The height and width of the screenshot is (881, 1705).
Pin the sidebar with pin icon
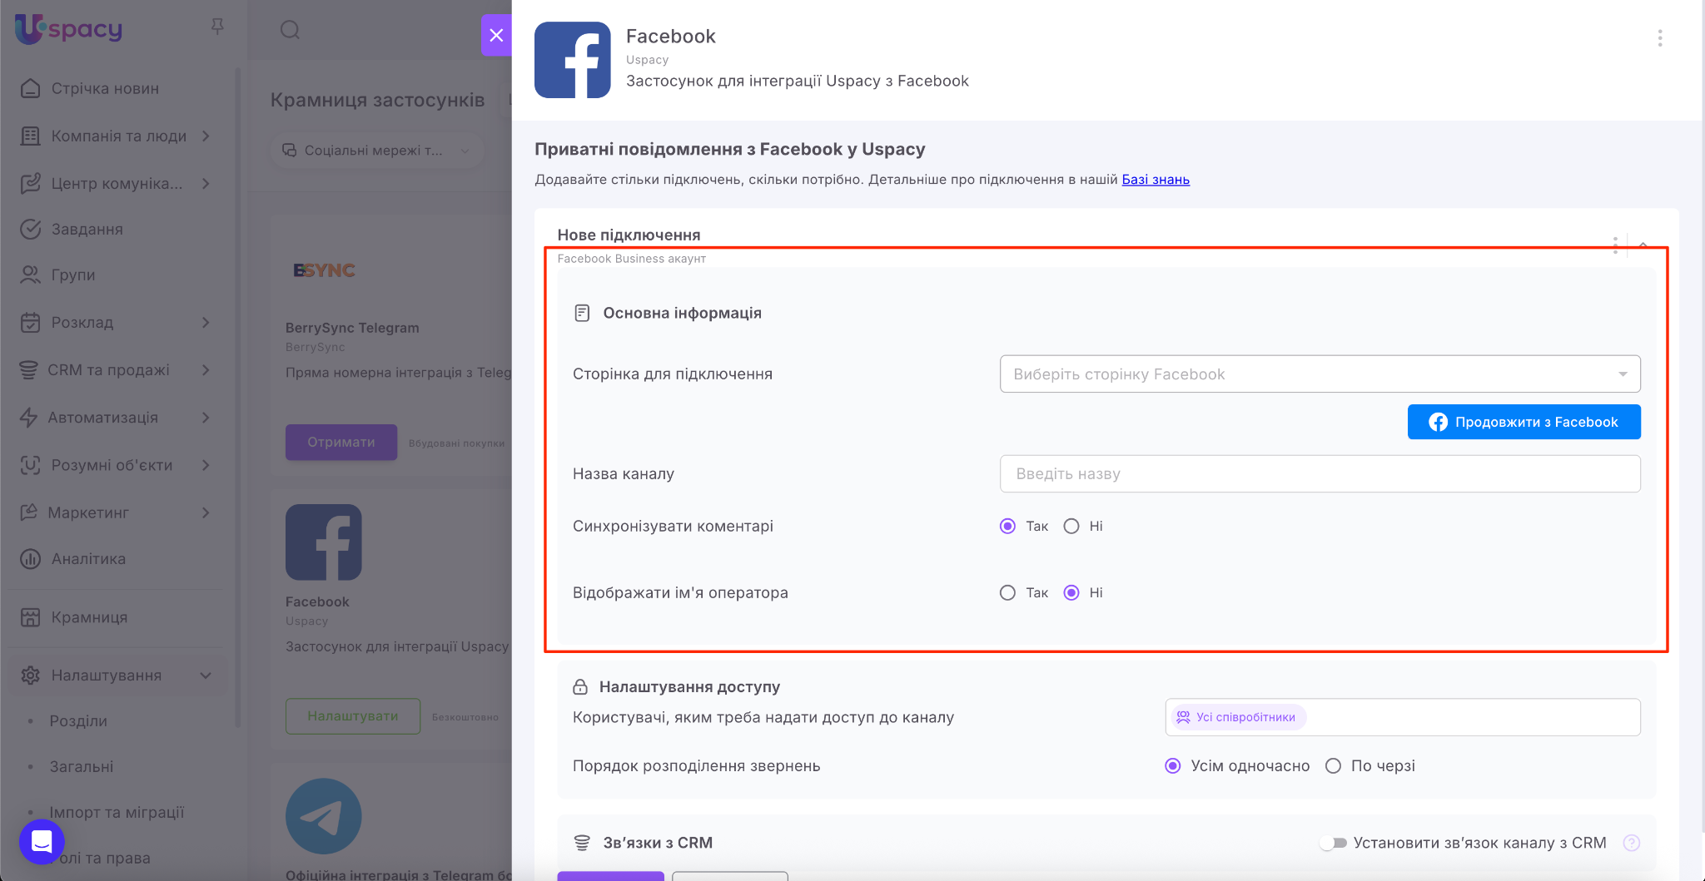[x=217, y=27]
